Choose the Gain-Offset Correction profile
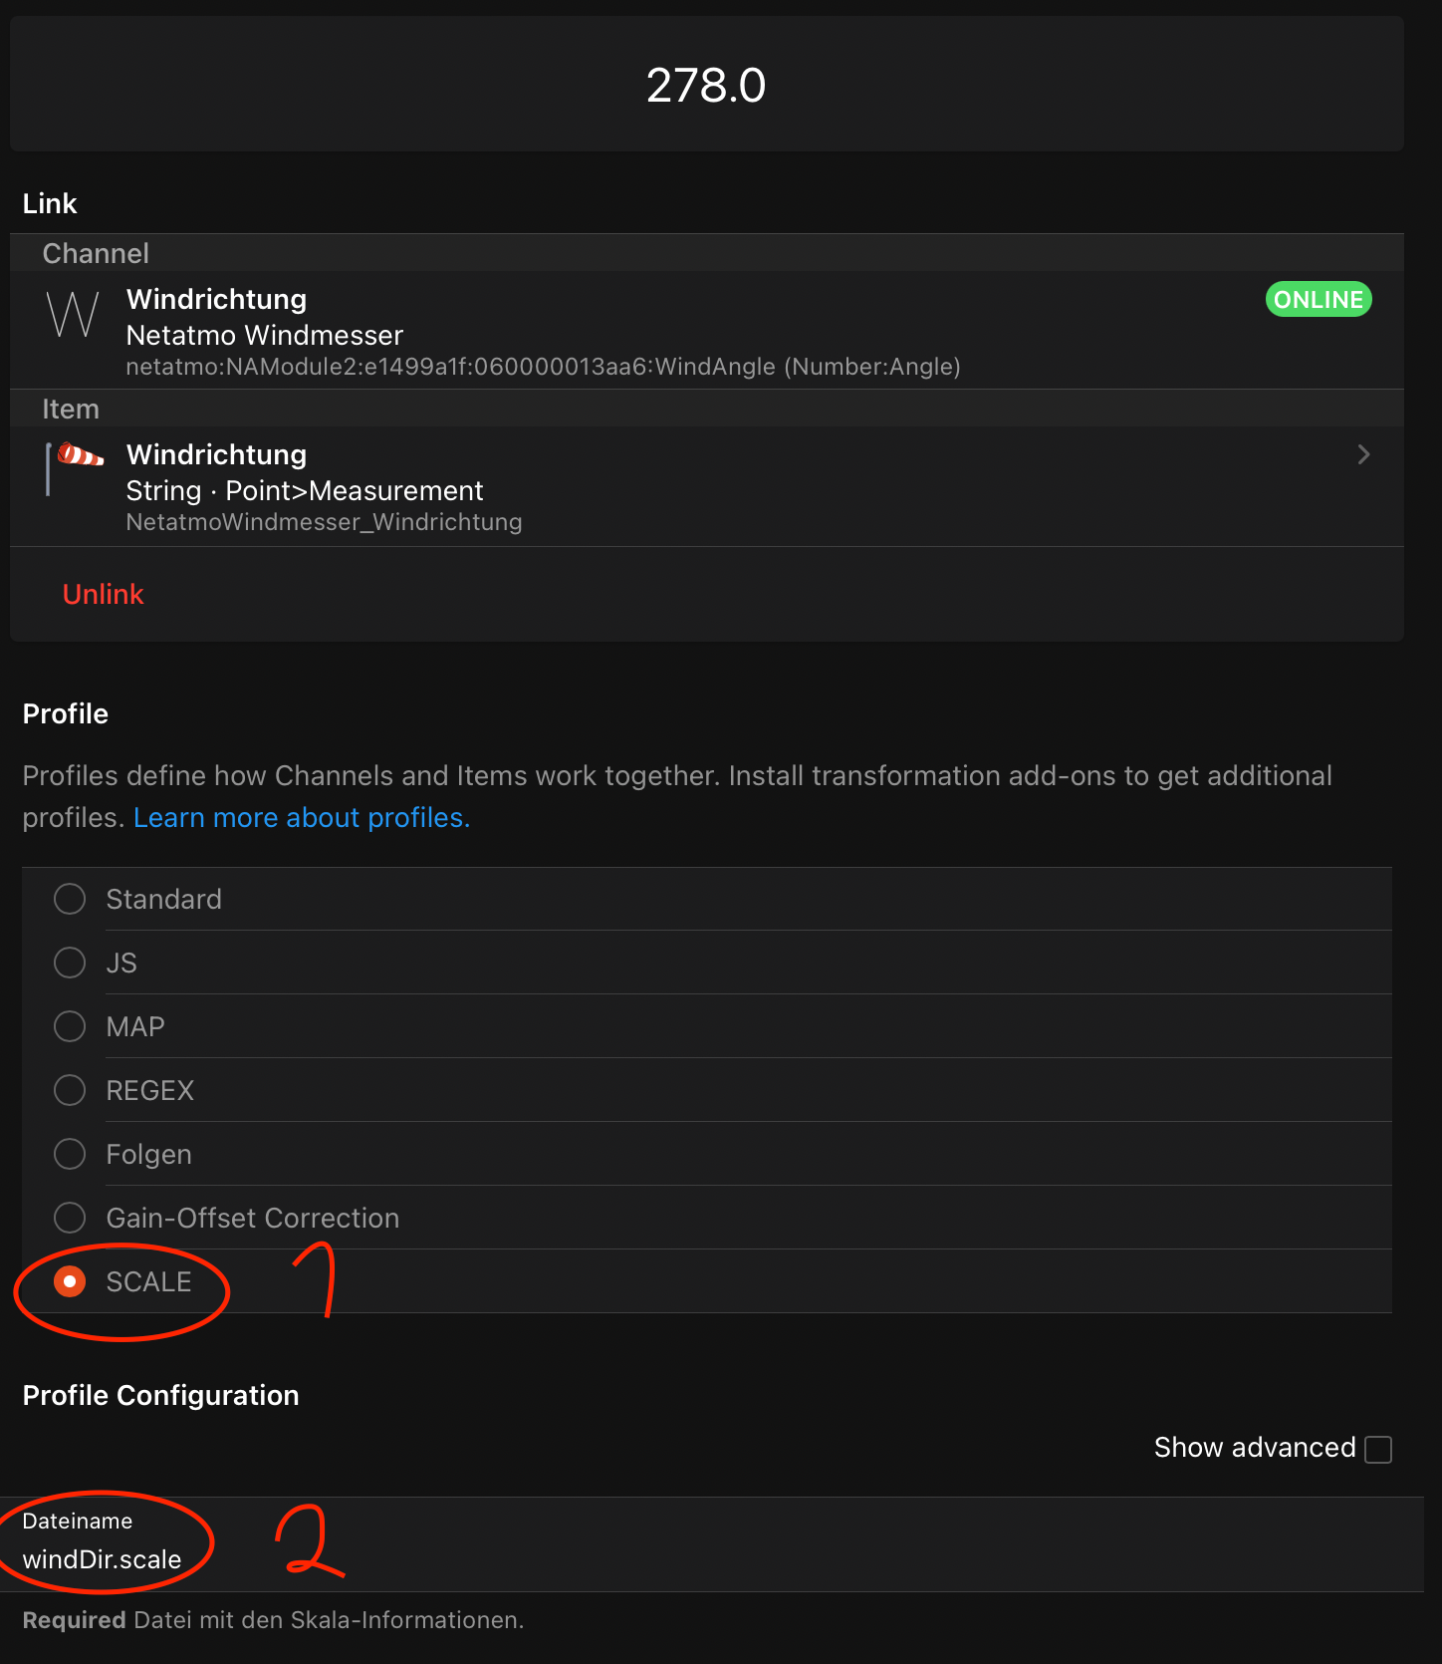Viewport: 1442px width, 1664px height. tap(70, 1218)
